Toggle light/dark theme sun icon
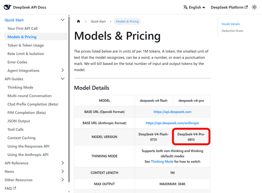The image size is (262, 193). [x=255, y=7]
